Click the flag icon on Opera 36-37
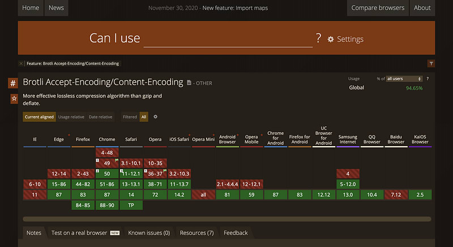Image resolution: width=453 pixels, height=247 pixels. 165,171
